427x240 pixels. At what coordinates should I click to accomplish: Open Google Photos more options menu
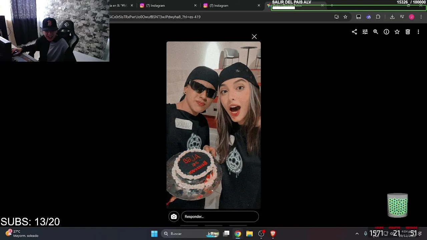click(x=418, y=32)
